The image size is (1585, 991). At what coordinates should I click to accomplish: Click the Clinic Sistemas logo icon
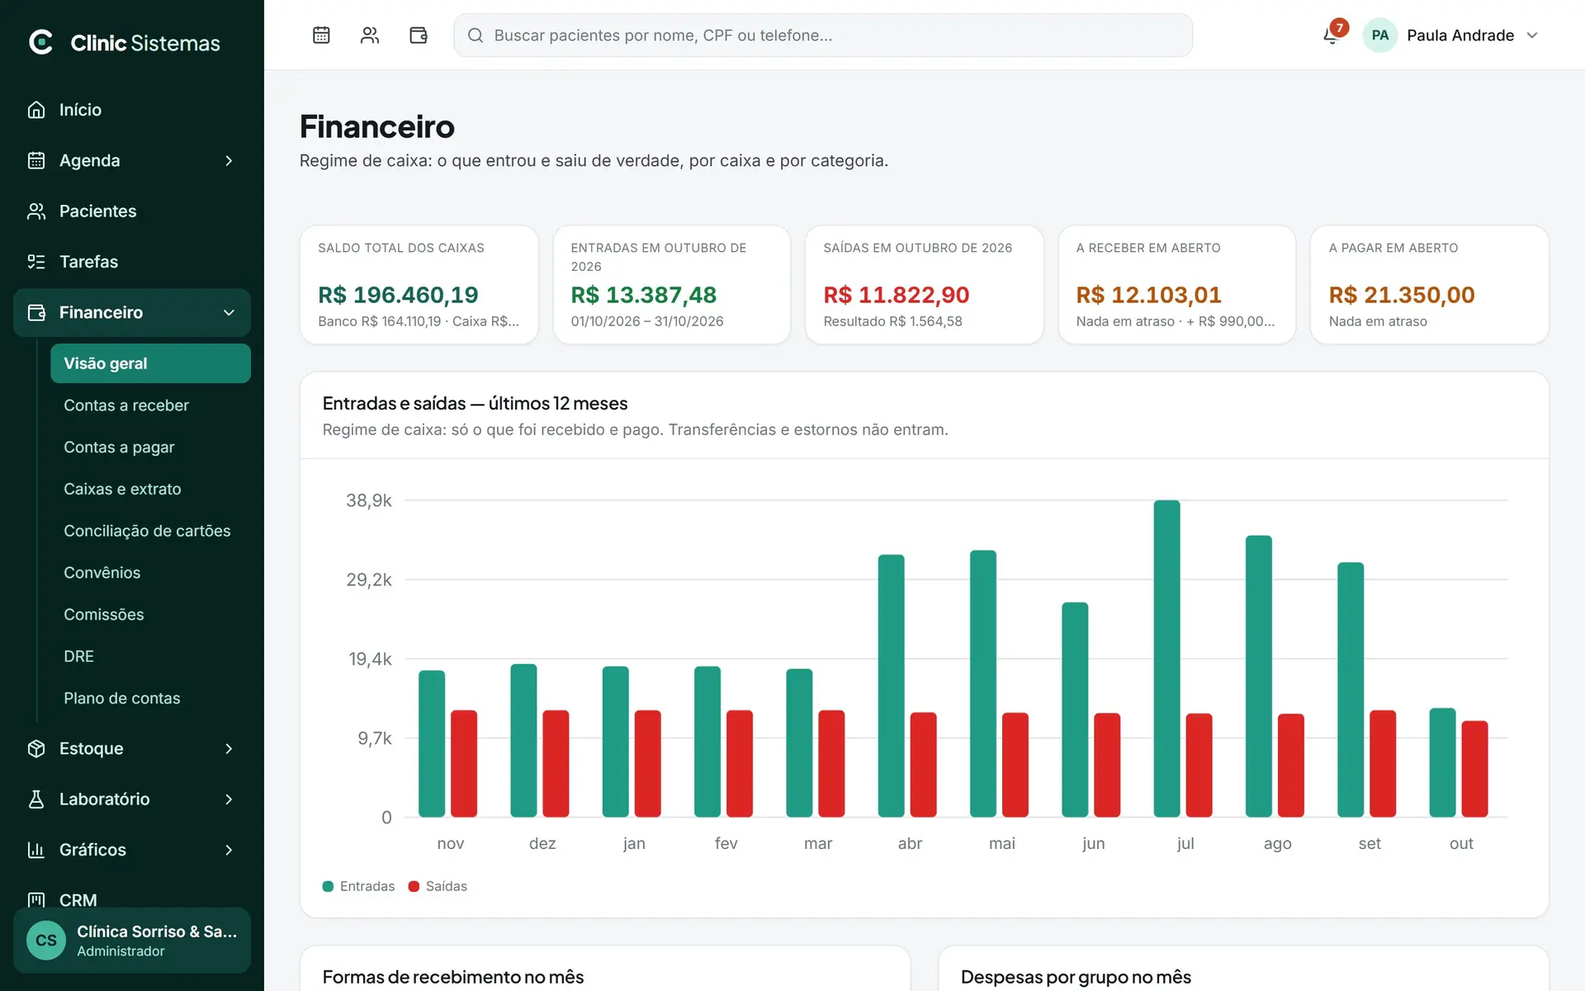[x=40, y=42]
